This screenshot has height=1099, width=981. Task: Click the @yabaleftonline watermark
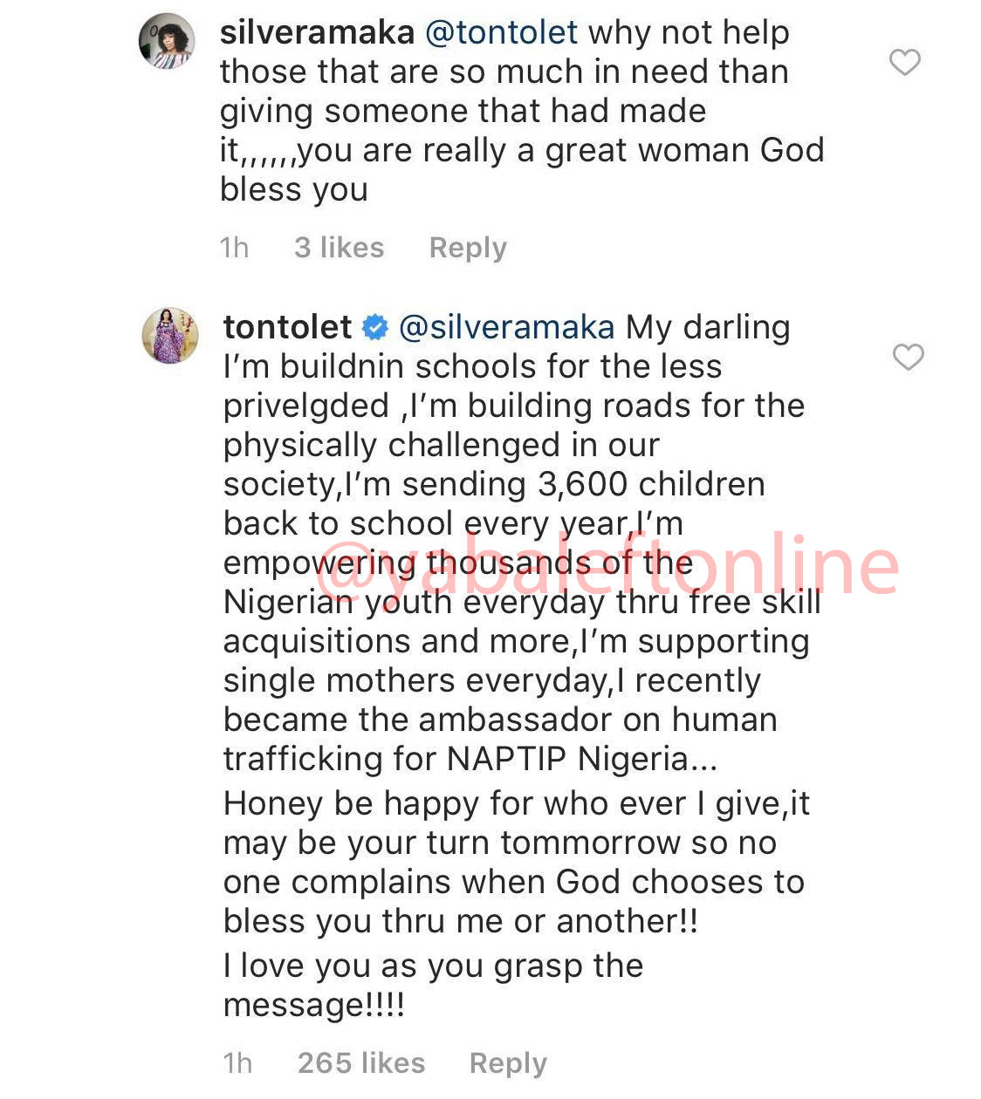[606, 565]
